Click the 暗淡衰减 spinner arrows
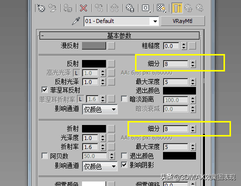 click(x=193, y=109)
